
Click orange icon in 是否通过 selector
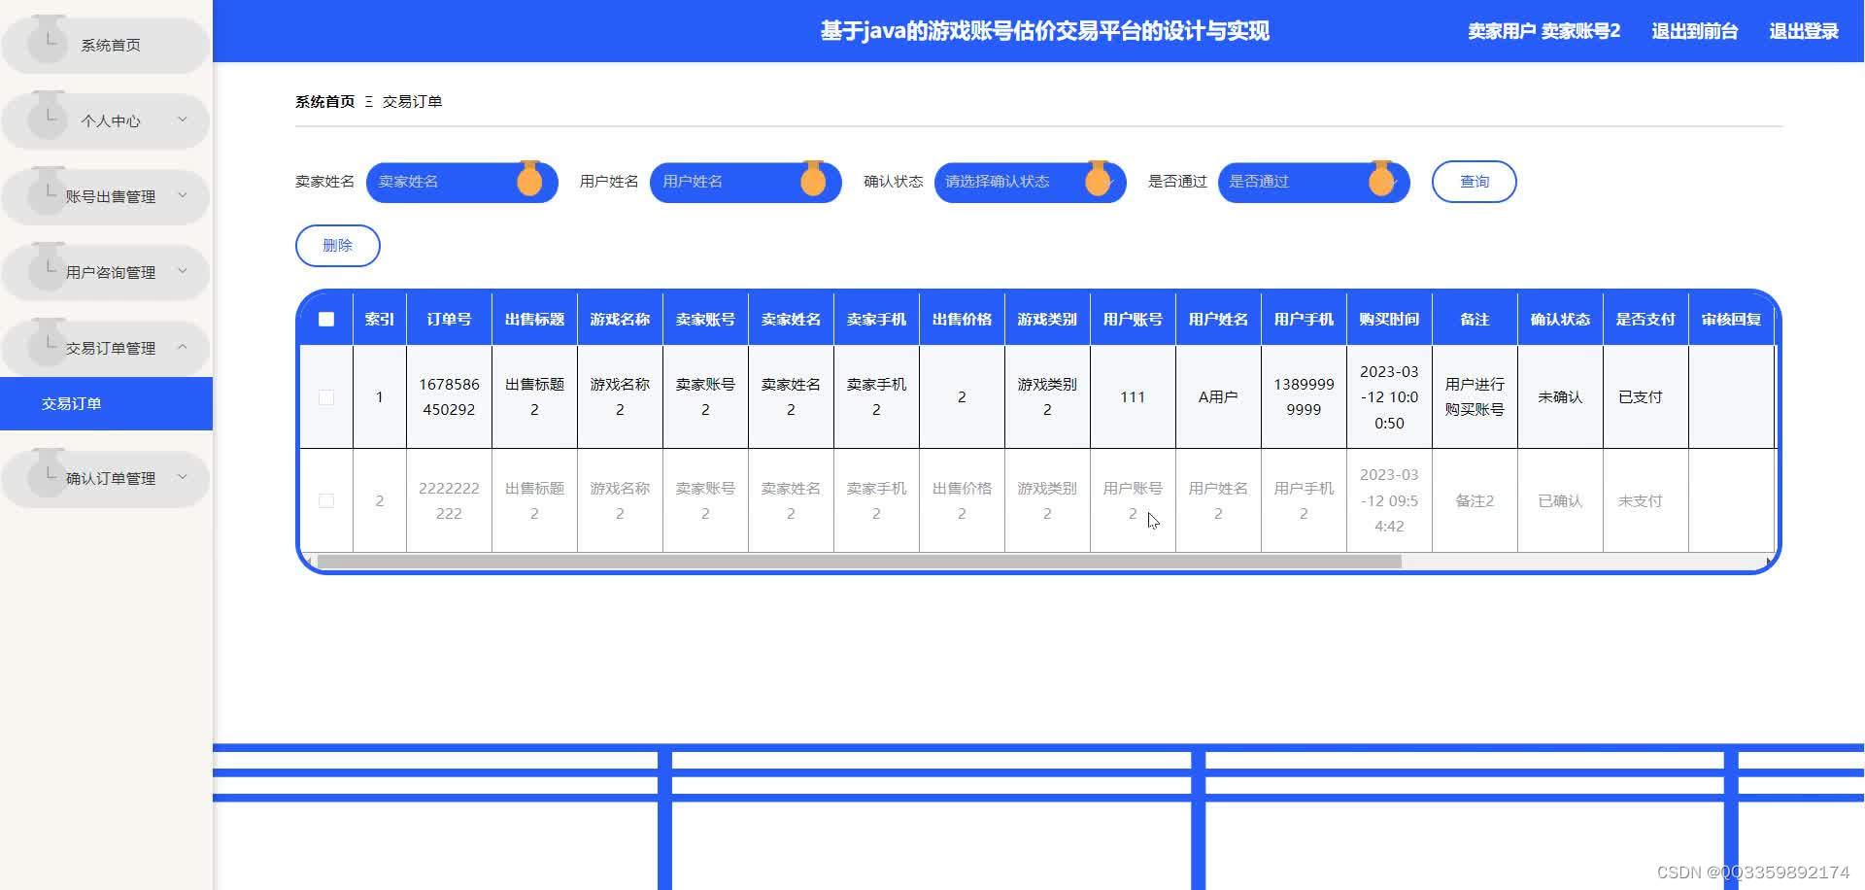[1381, 179]
